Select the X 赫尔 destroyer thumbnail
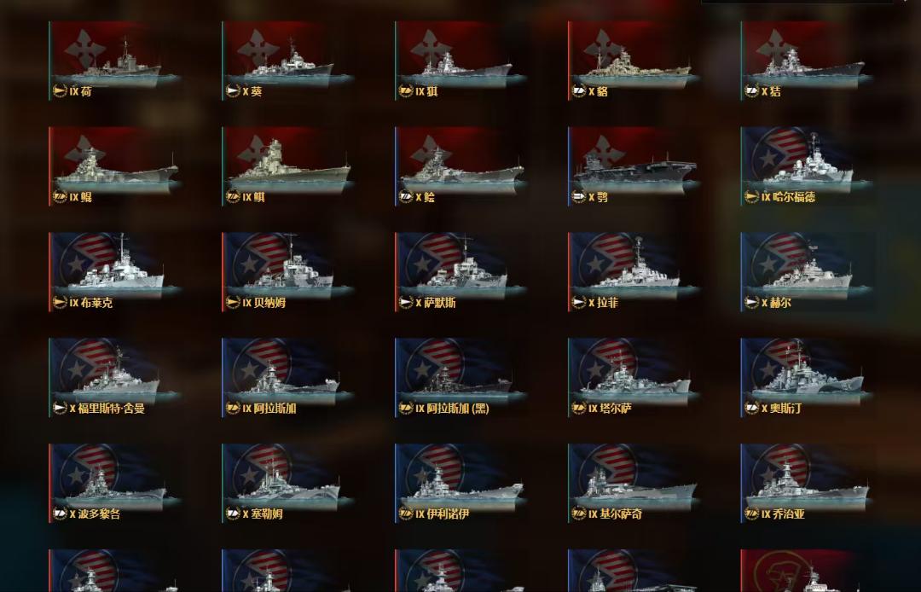The width and height of the screenshot is (921, 592). click(x=805, y=272)
